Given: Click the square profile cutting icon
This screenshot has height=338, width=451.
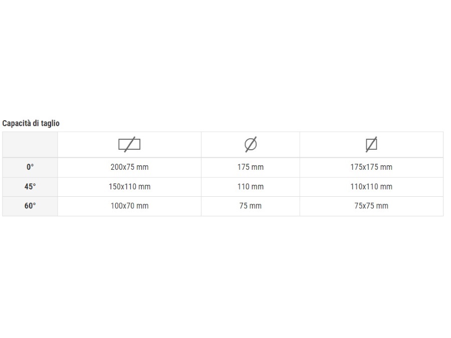Looking at the screenshot, I should pyautogui.click(x=371, y=144).
